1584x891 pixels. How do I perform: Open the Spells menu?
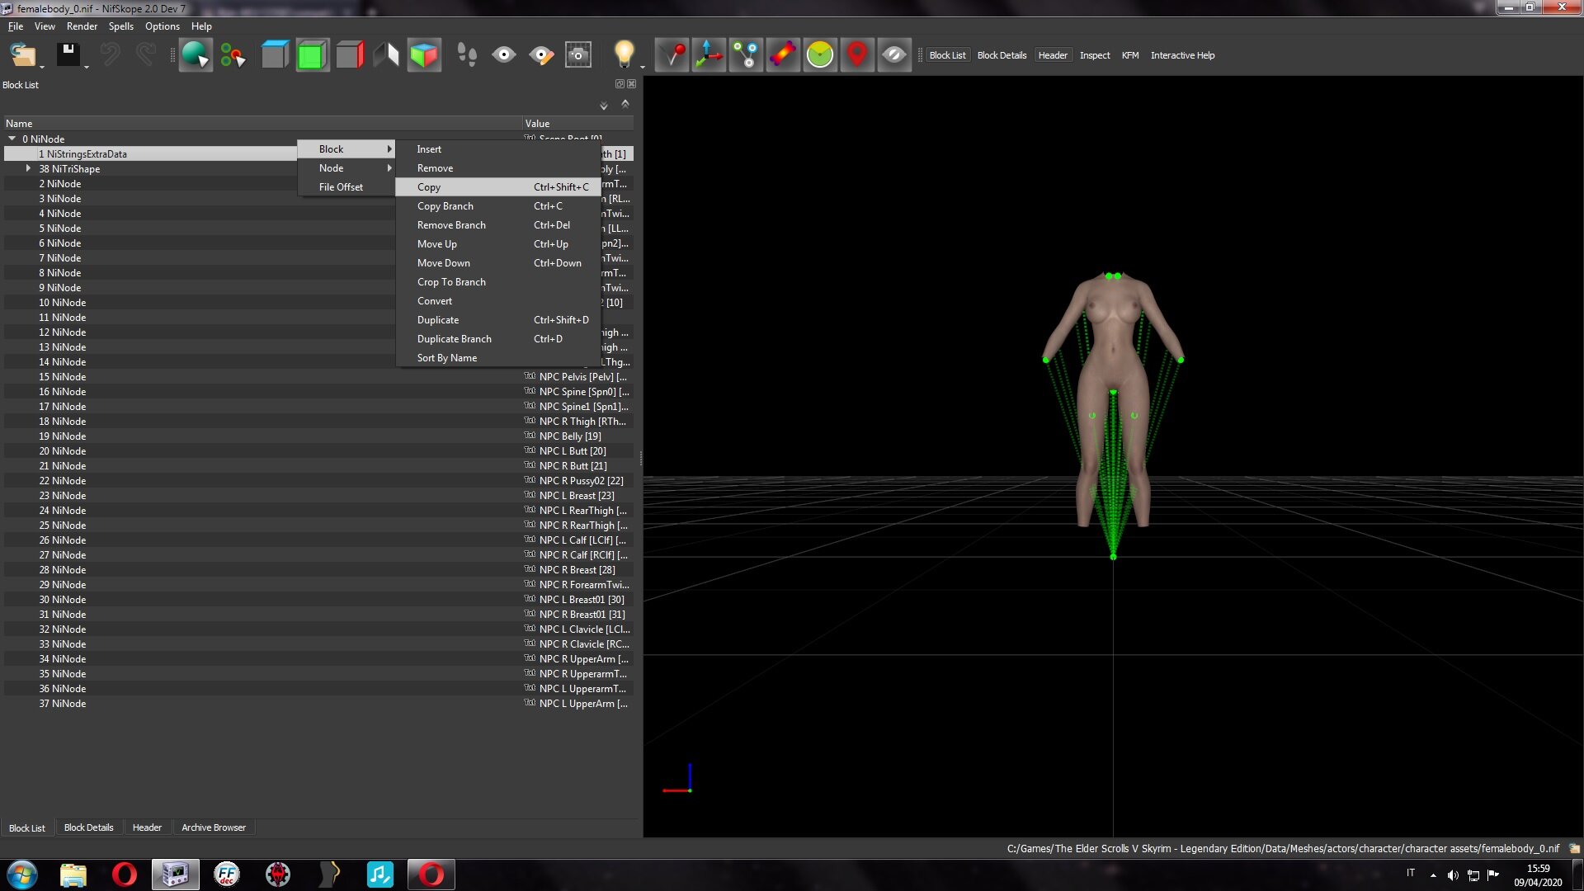pos(120,26)
